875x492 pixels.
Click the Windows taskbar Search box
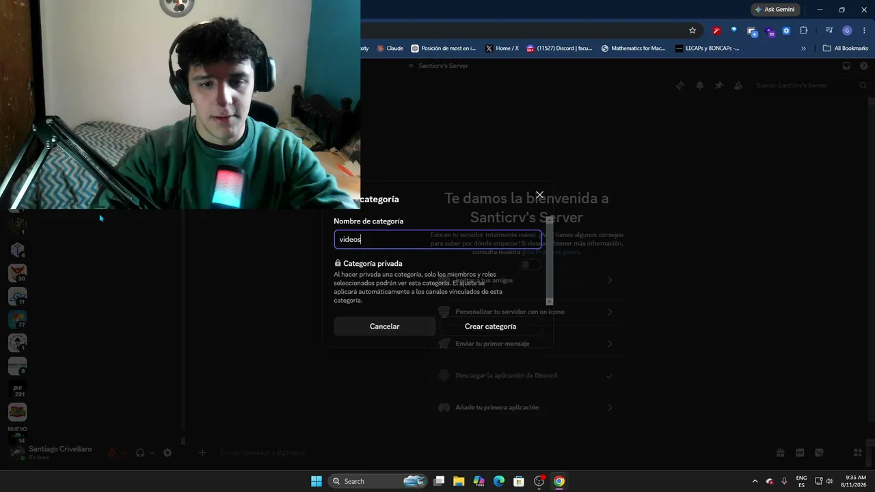coord(378,481)
